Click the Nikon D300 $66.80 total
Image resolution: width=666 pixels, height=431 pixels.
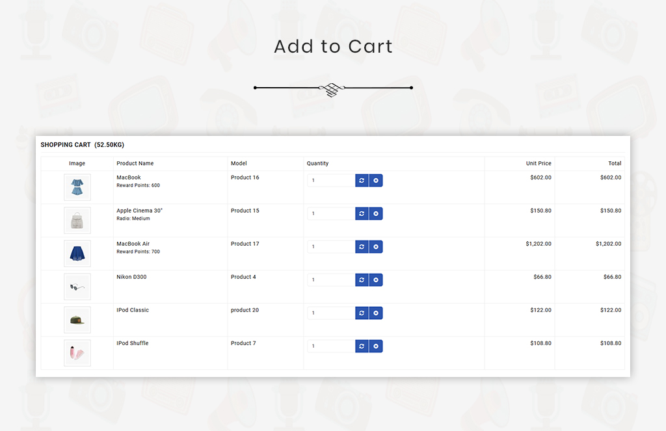pyautogui.click(x=613, y=277)
